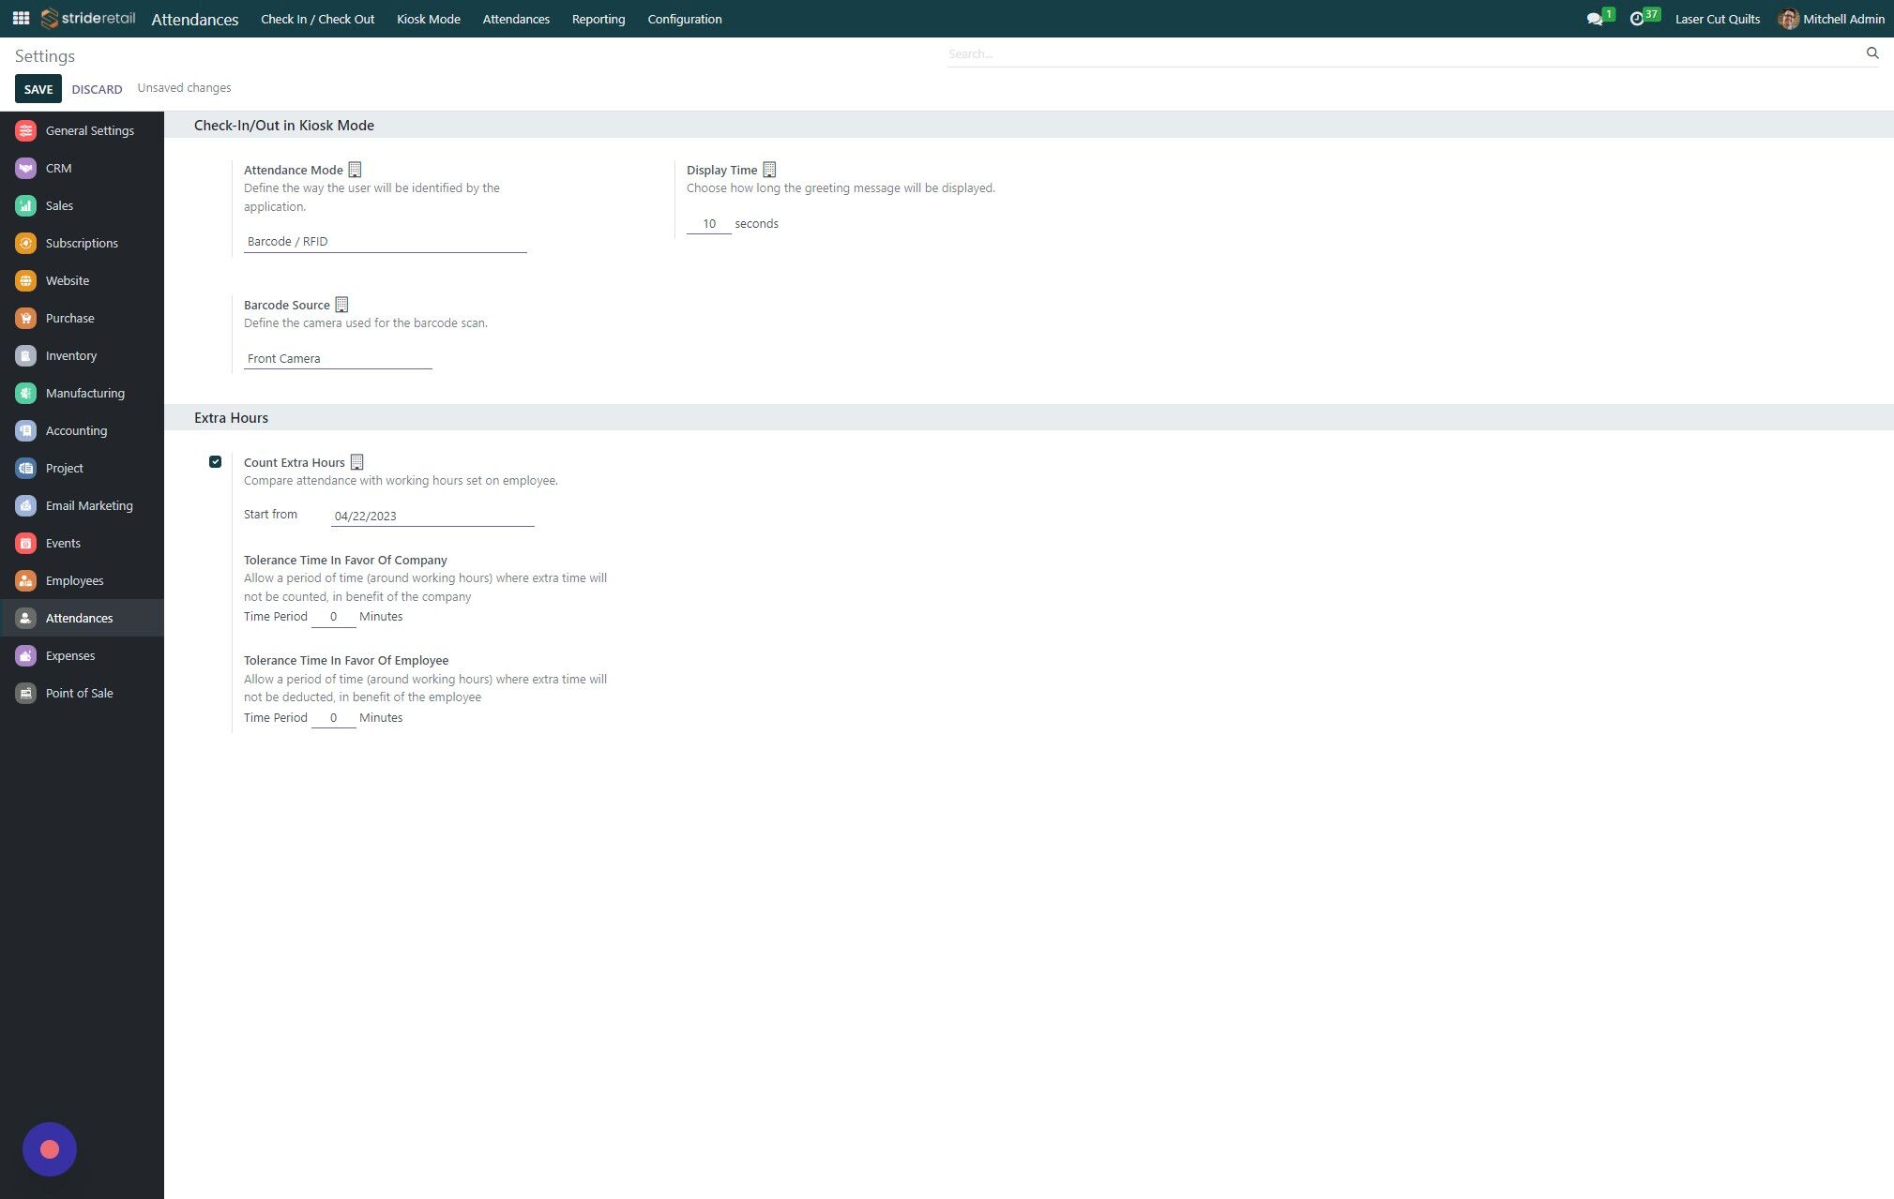Discard unsaved changes
This screenshot has width=1894, height=1199.
click(x=97, y=88)
